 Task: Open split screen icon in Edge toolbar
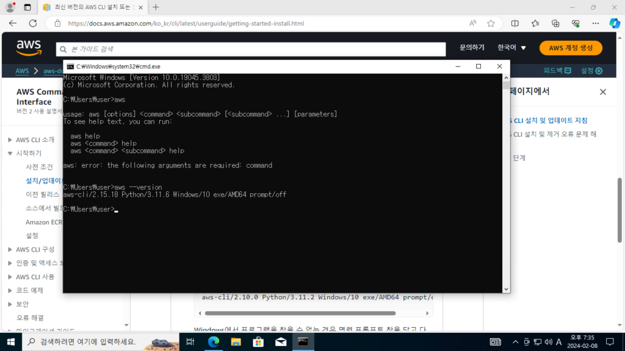pos(515,24)
